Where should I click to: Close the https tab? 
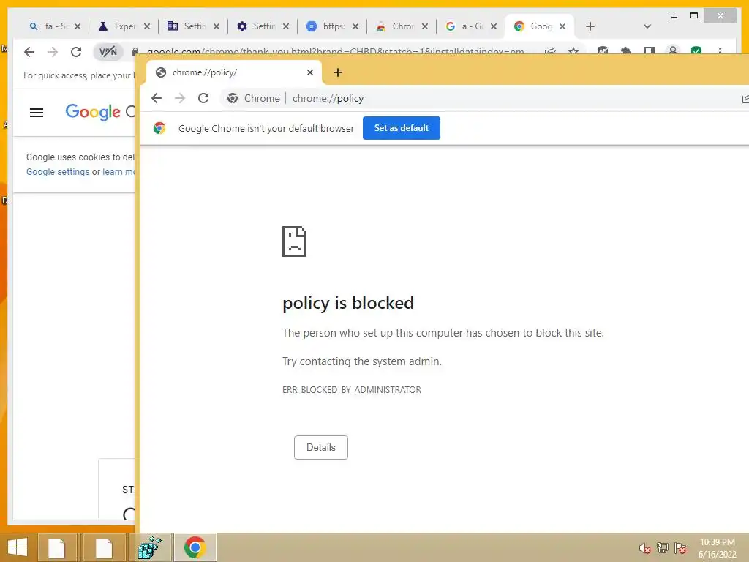point(355,26)
